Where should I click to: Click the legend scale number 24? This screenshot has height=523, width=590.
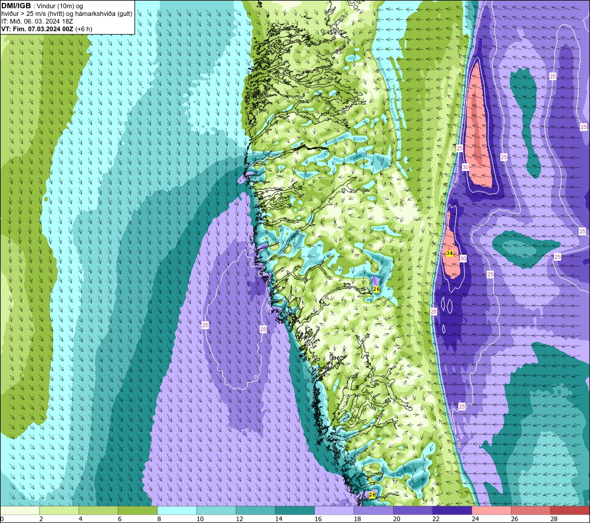[x=475, y=519]
